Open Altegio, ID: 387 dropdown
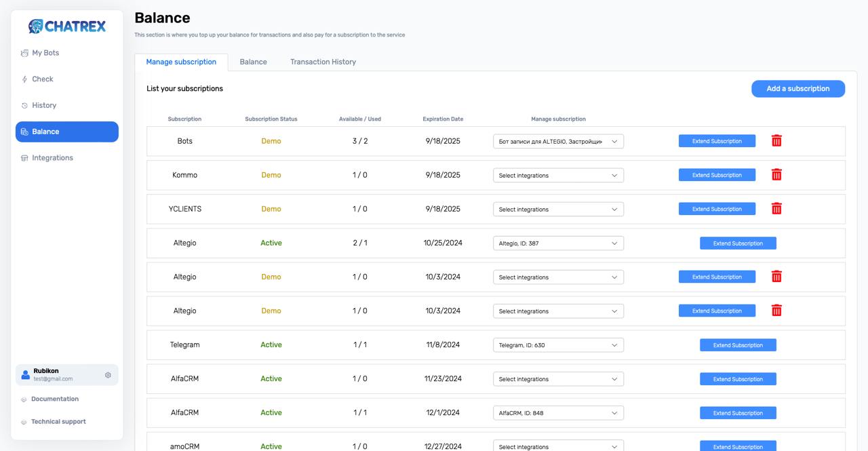Screen dimensions: 868x451 [558, 243]
